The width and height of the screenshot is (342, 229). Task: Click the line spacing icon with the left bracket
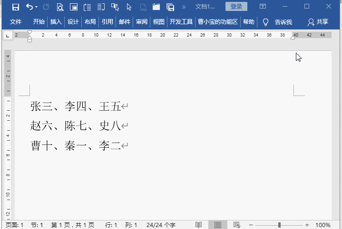point(87,7)
